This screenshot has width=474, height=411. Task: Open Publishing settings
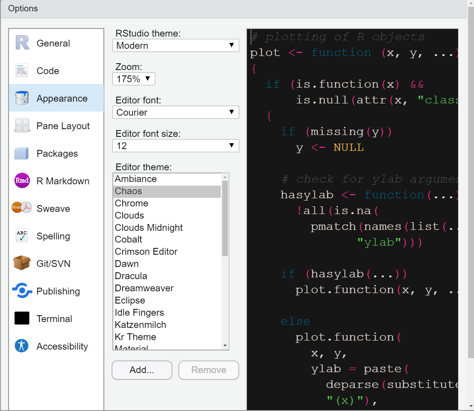coord(56,291)
